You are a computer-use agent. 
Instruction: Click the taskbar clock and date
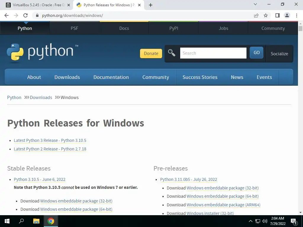(278, 221)
